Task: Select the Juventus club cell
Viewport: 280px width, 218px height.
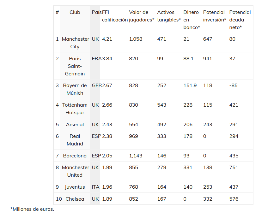Action: [75, 187]
